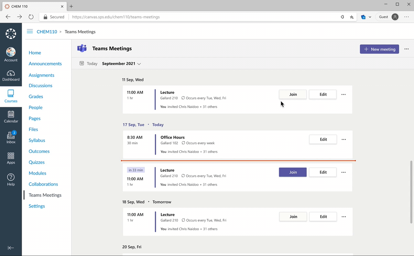This screenshot has width=414, height=256.
Task: Refresh the browser page
Action: coord(31,17)
